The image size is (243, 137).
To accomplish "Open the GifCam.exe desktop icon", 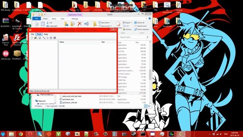I will click(6, 55).
